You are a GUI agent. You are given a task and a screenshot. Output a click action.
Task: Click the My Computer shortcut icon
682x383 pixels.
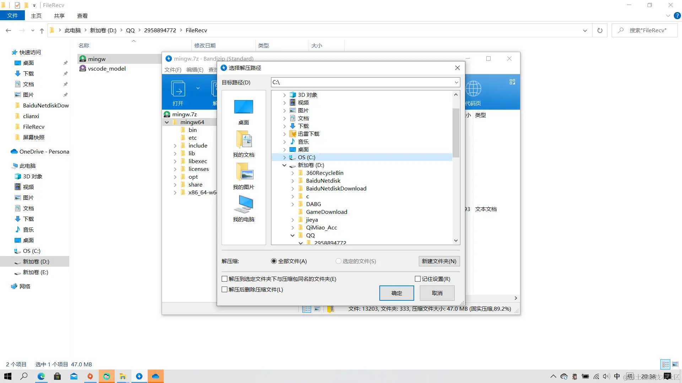click(x=244, y=204)
